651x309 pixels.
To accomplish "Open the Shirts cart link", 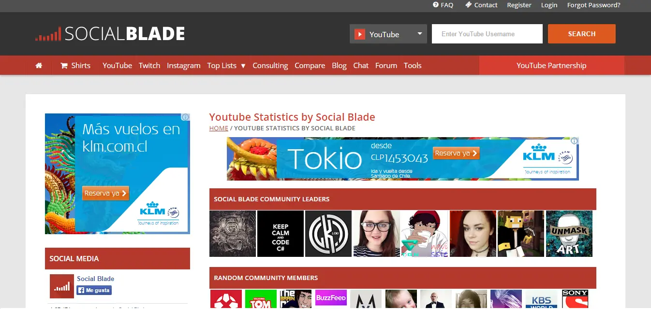I will (75, 66).
